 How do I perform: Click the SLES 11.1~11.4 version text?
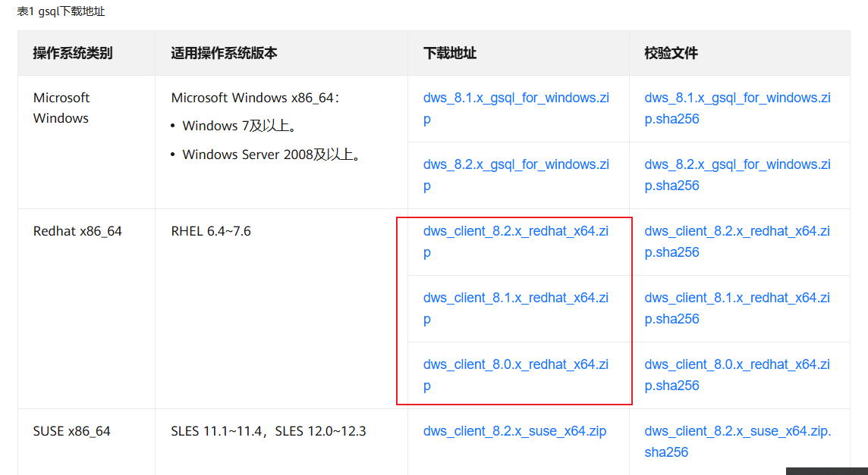coord(216,431)
